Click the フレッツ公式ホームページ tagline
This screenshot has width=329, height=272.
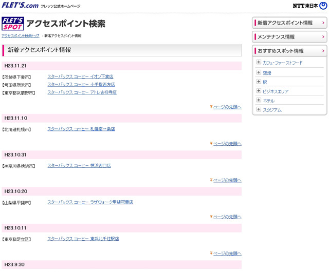click(61, 6)
